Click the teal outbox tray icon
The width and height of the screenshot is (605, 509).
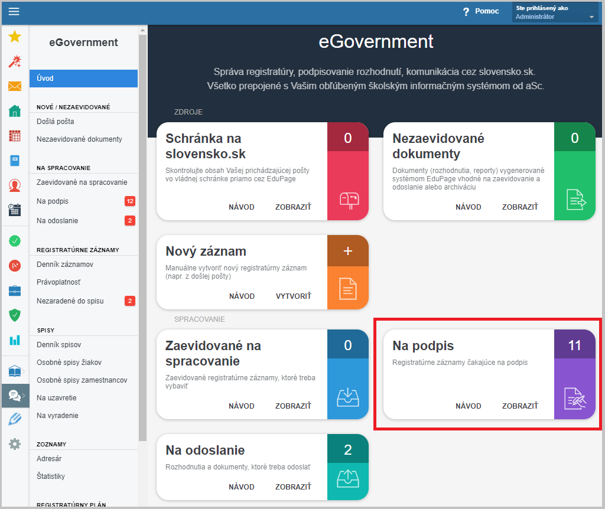348,478
